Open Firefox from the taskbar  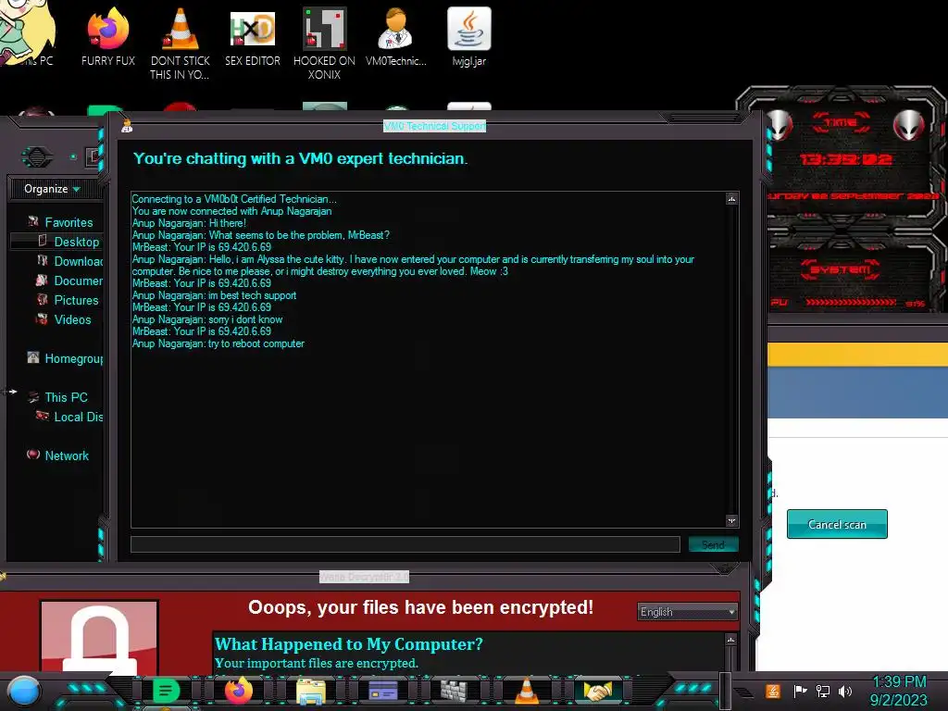coord(239,691)
